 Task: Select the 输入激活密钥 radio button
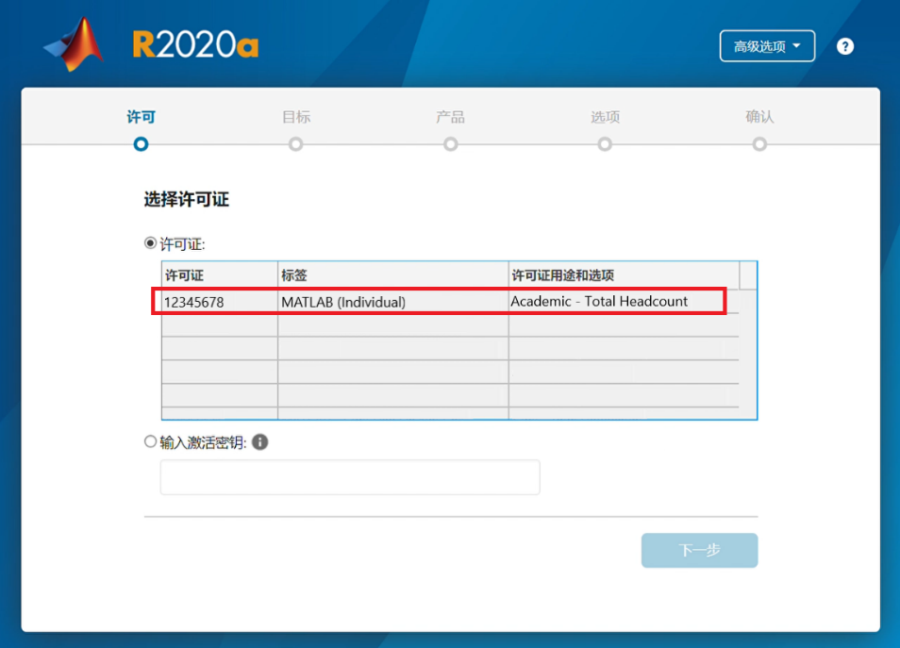tap(150, 441)
